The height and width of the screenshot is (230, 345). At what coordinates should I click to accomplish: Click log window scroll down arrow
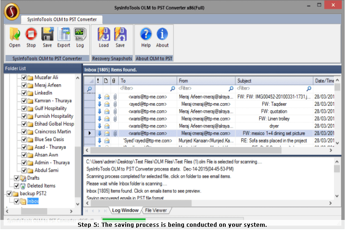click(x=337, y=196)
